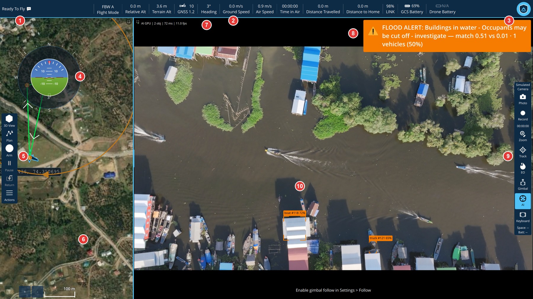Click the shield logo button at top right
This screenshot has height=299, width=533.
523,9
